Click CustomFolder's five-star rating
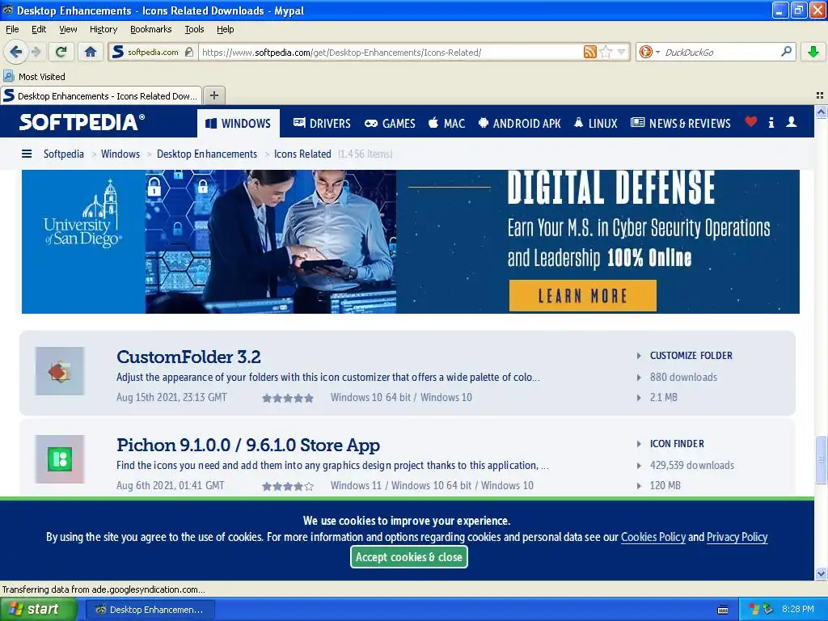This screenshot has height=621, width=828. coord(288,398)
